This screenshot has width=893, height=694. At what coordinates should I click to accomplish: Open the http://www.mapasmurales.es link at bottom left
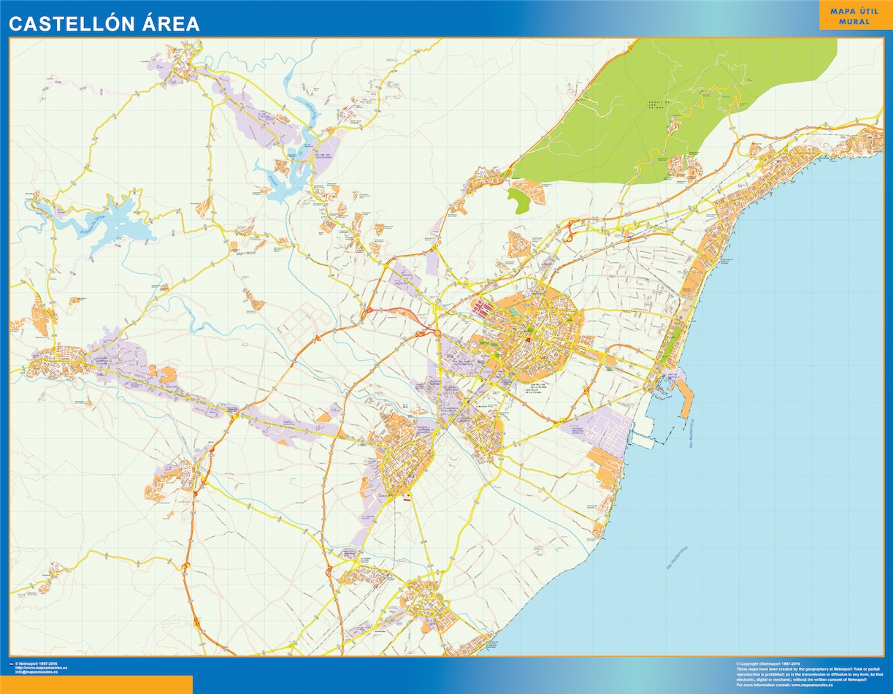point(41,667)
